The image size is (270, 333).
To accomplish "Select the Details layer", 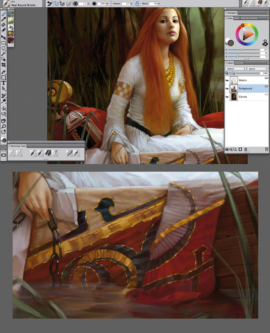I will pyautogui.click(x=247, y=80).
